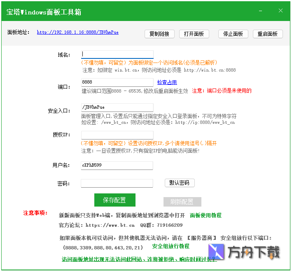
Task: Click the QQ群: 719166209 text
Action: click(161, 225)
